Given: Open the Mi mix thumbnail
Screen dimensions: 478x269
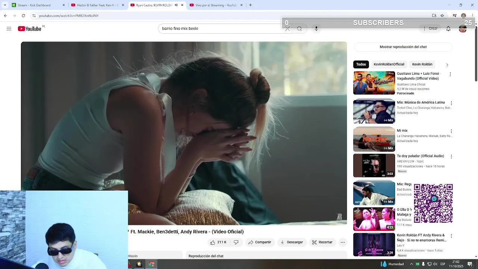Looking at the screenshot, I should point(374,139).
